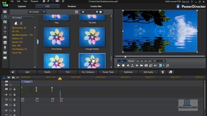The width and height of the screenshot is (207, 116).
Task: Open the Particle Room icon
Action: pos(5,27)
